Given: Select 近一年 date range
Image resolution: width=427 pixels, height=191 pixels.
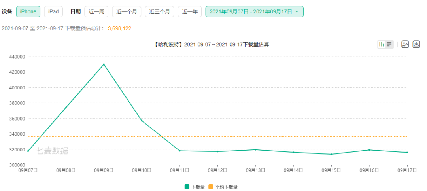Looking at the screenshot, I should point(190,12).
